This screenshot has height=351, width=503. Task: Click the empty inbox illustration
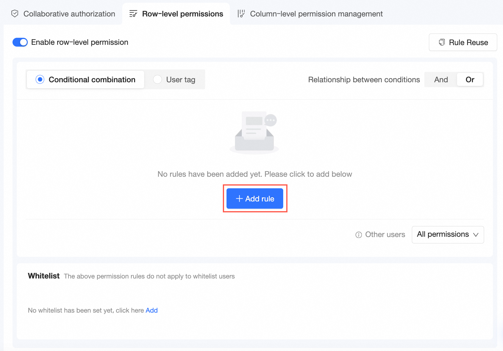coord(255,133)
